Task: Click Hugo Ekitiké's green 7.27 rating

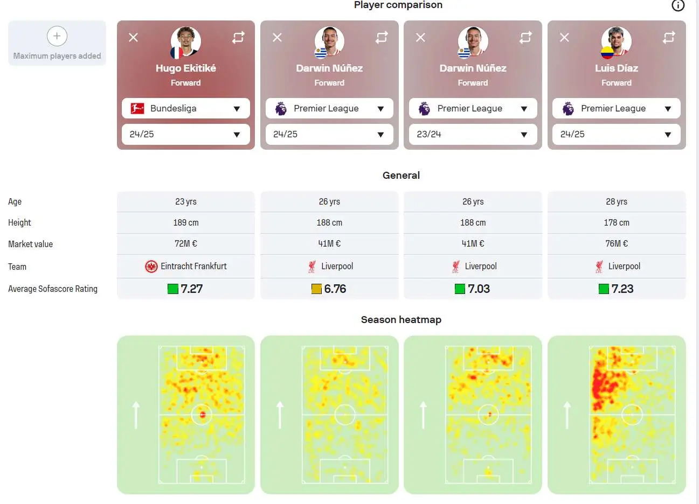Action: click(x=185, y=289)
